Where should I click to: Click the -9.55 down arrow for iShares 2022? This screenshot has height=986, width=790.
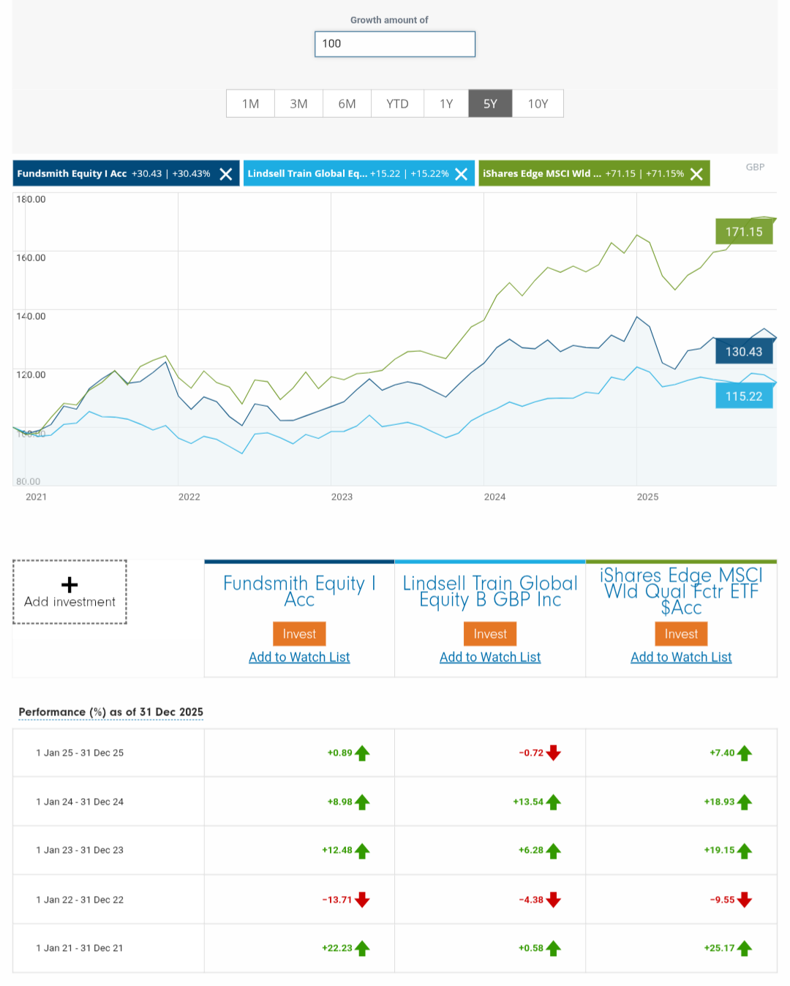[x=745, y=900]
